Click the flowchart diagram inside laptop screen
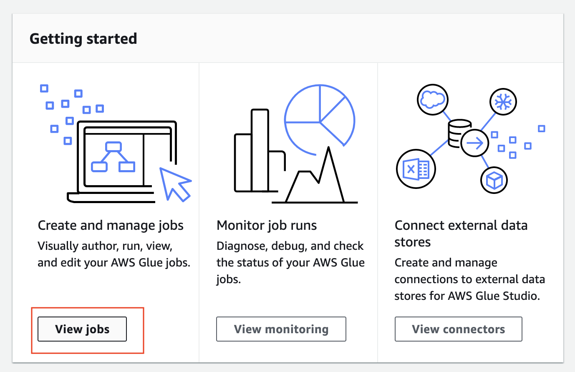 coord(113,157)
